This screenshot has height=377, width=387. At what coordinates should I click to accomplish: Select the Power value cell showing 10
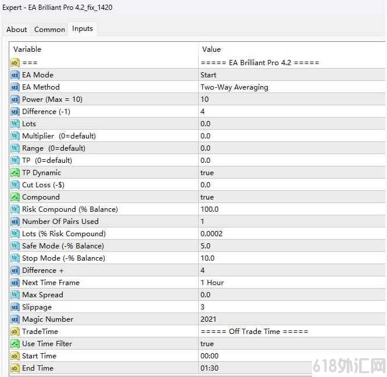[292, 99]
